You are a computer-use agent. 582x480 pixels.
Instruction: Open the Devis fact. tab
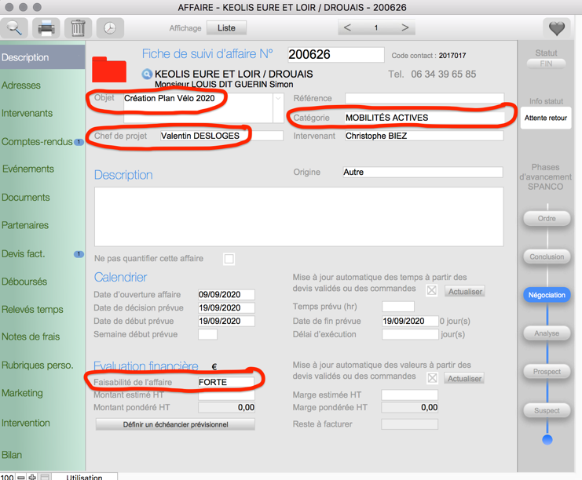tap(24, 254)
